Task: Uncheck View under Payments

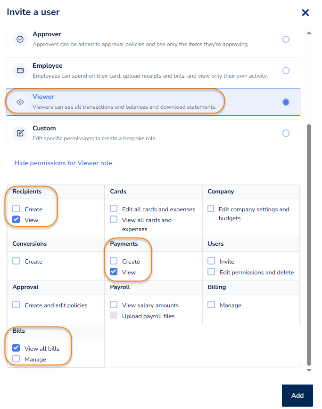Action: point(114,272)
